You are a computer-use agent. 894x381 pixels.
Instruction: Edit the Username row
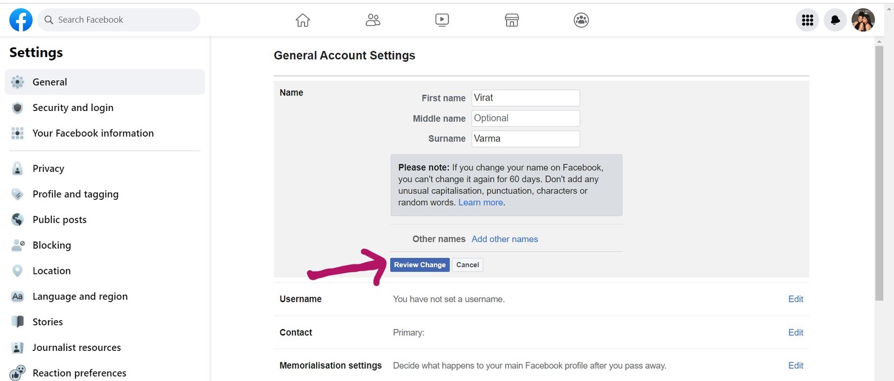click(796, 299)
